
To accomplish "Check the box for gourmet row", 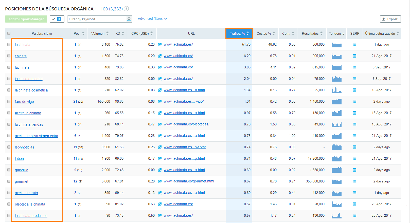I will [9, 181].
